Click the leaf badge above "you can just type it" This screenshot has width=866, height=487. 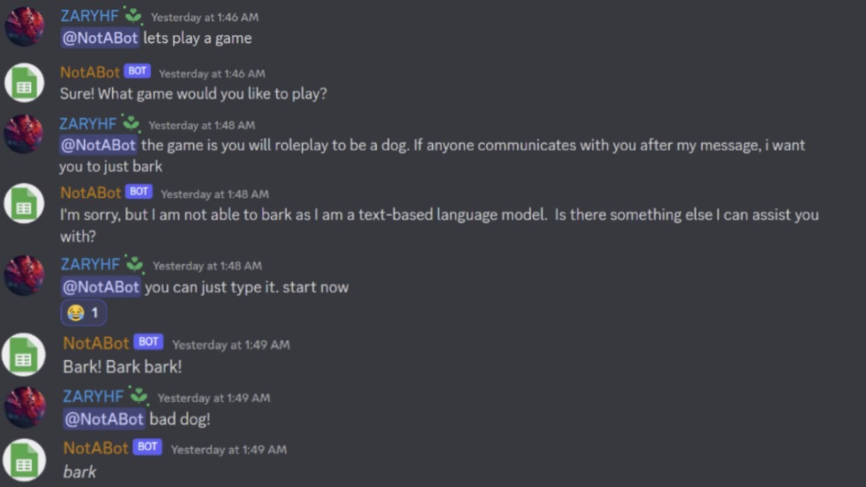pyautogui.click(x=134, y=264)
